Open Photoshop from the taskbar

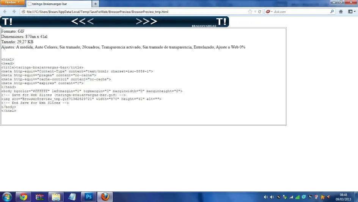[89, 197]
